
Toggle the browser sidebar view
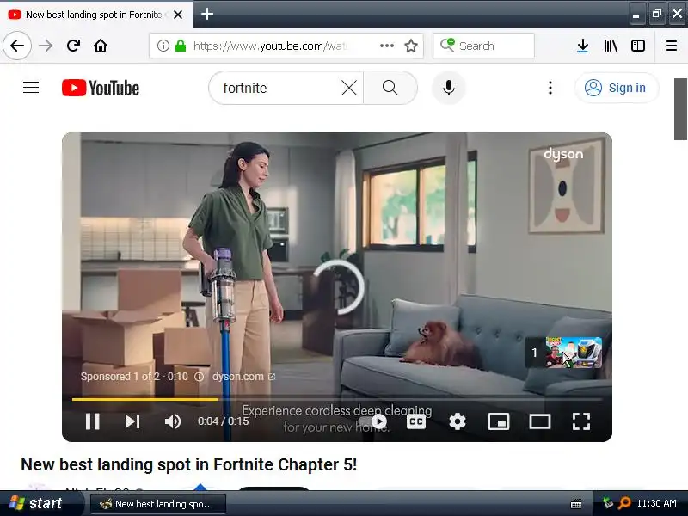tap(637, 46)
